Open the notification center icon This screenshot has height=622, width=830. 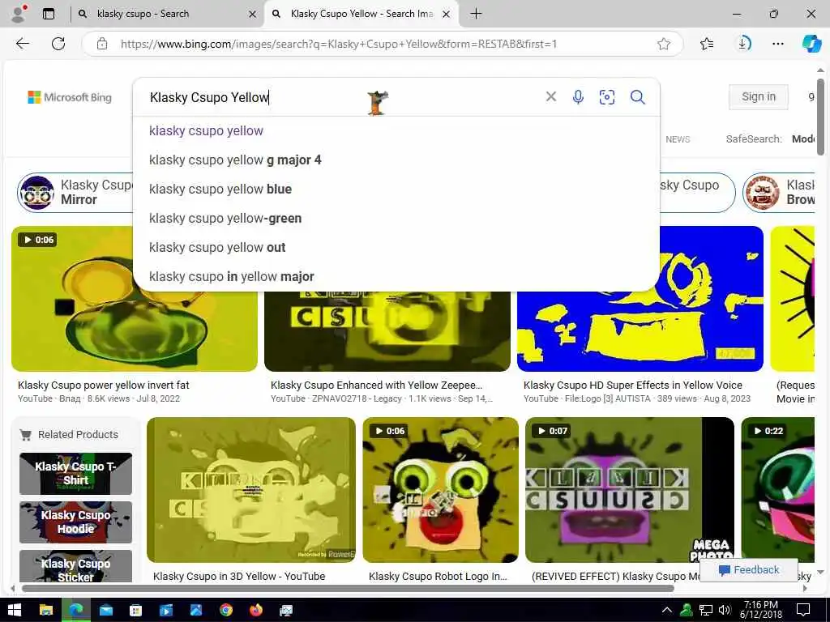(x=803, y=611)
